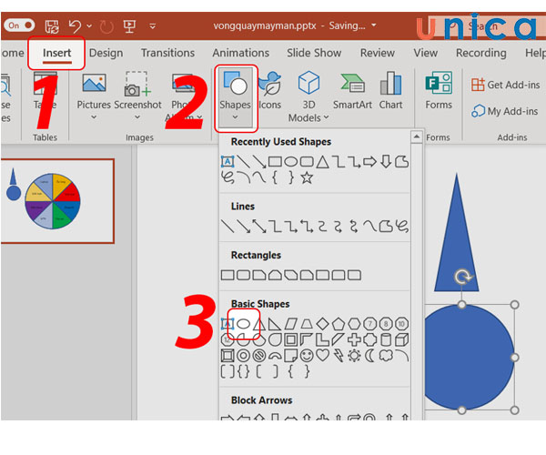
Task: Select the Oval shape in Basic Shapes
Action: (x=243, y=324)
